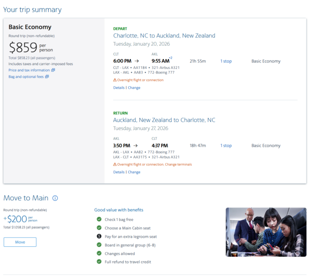
Task: Click the cabin passengers promotional photo
Action: [x=266, y=232]
